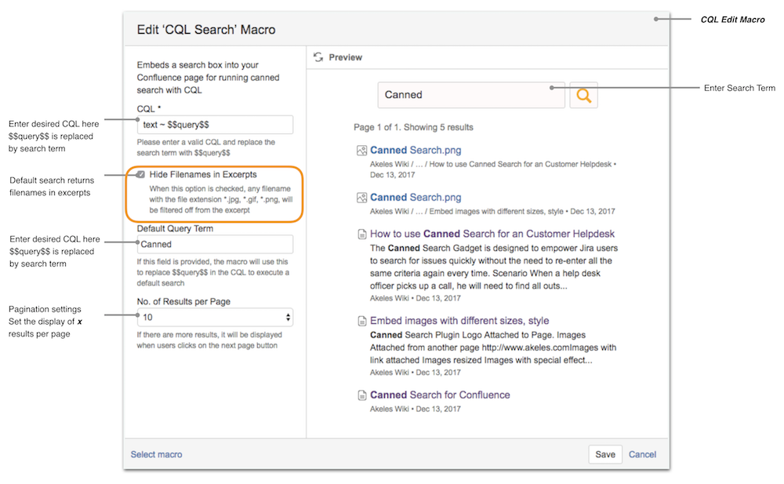Open the second Canned Search.png result
Viewport: 784px width, 484px height.
coord(416,198)
